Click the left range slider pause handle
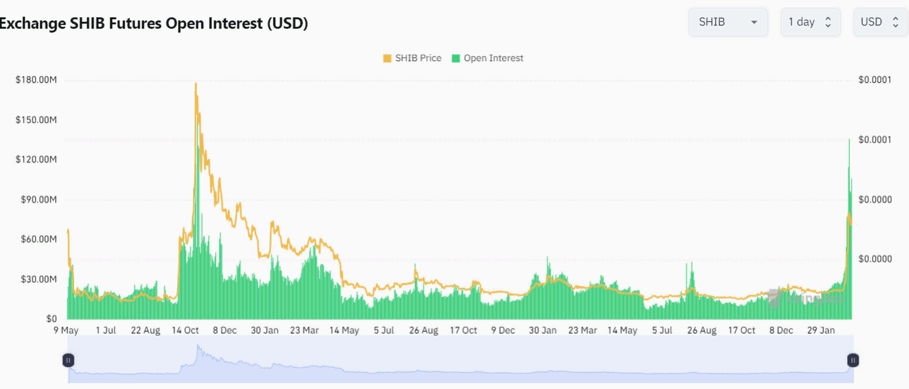This screenshot has height=389, width=909. (68, 360)
